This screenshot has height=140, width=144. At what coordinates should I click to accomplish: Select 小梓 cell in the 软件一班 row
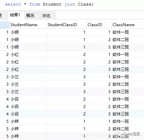pos(28,122)
